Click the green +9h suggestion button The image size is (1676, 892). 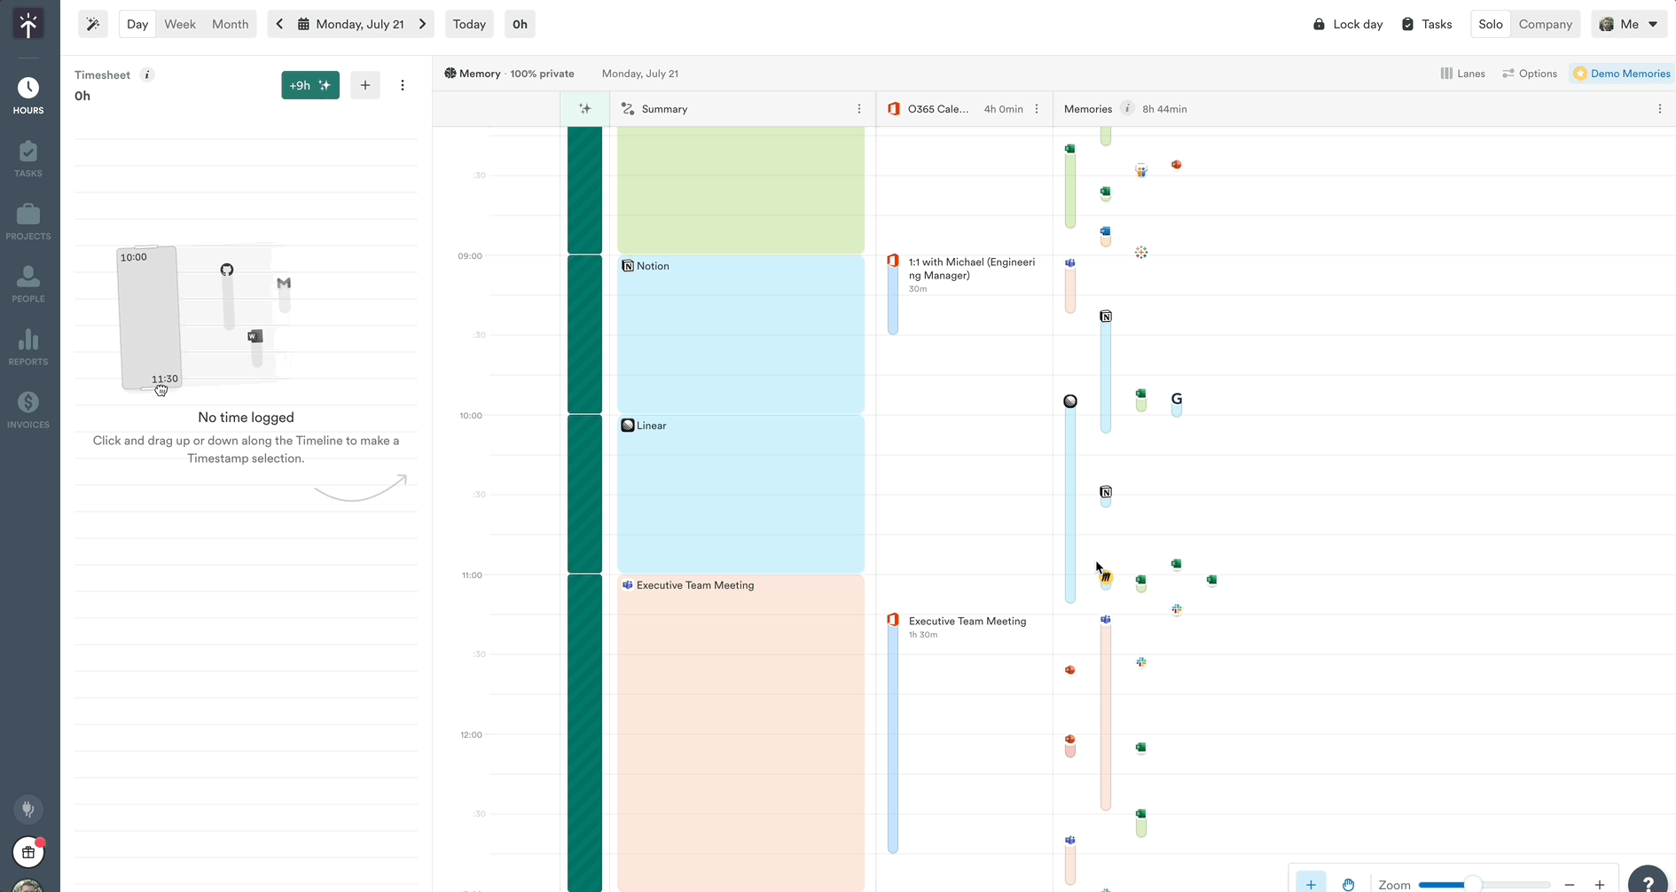point(309,84)
